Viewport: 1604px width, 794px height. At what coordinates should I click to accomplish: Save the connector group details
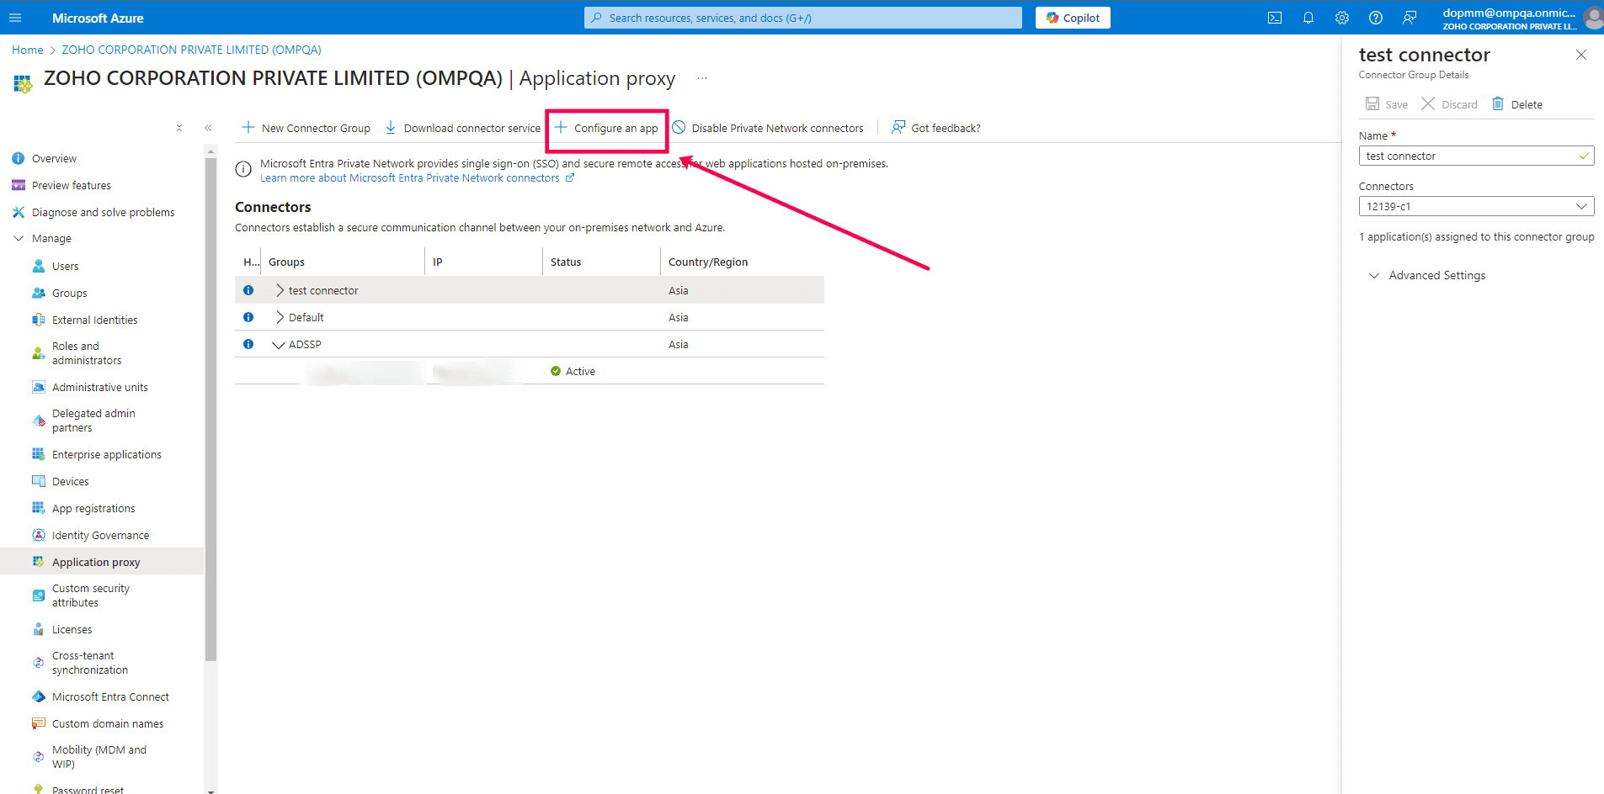point(1387,104)
